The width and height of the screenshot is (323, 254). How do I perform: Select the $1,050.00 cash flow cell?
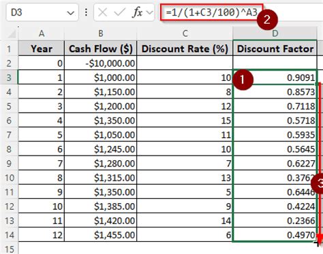[101, 135]
